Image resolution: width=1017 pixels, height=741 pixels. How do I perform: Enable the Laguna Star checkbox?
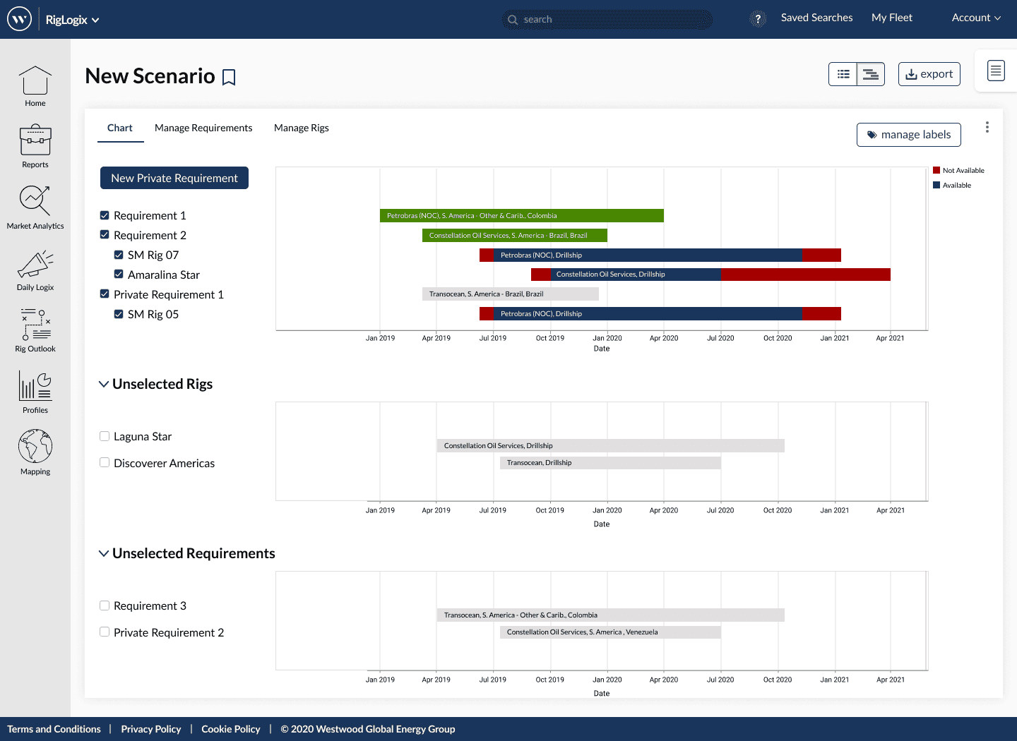point(105,436)
